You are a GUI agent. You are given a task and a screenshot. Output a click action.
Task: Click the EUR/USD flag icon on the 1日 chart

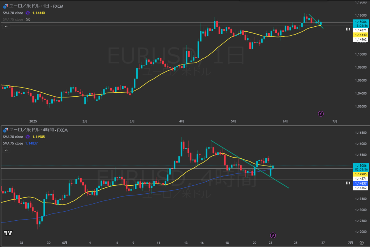[5, 6]
